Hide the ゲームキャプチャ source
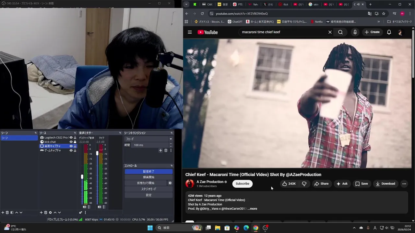This screenshot has height=233, width=415. [71, 150]
